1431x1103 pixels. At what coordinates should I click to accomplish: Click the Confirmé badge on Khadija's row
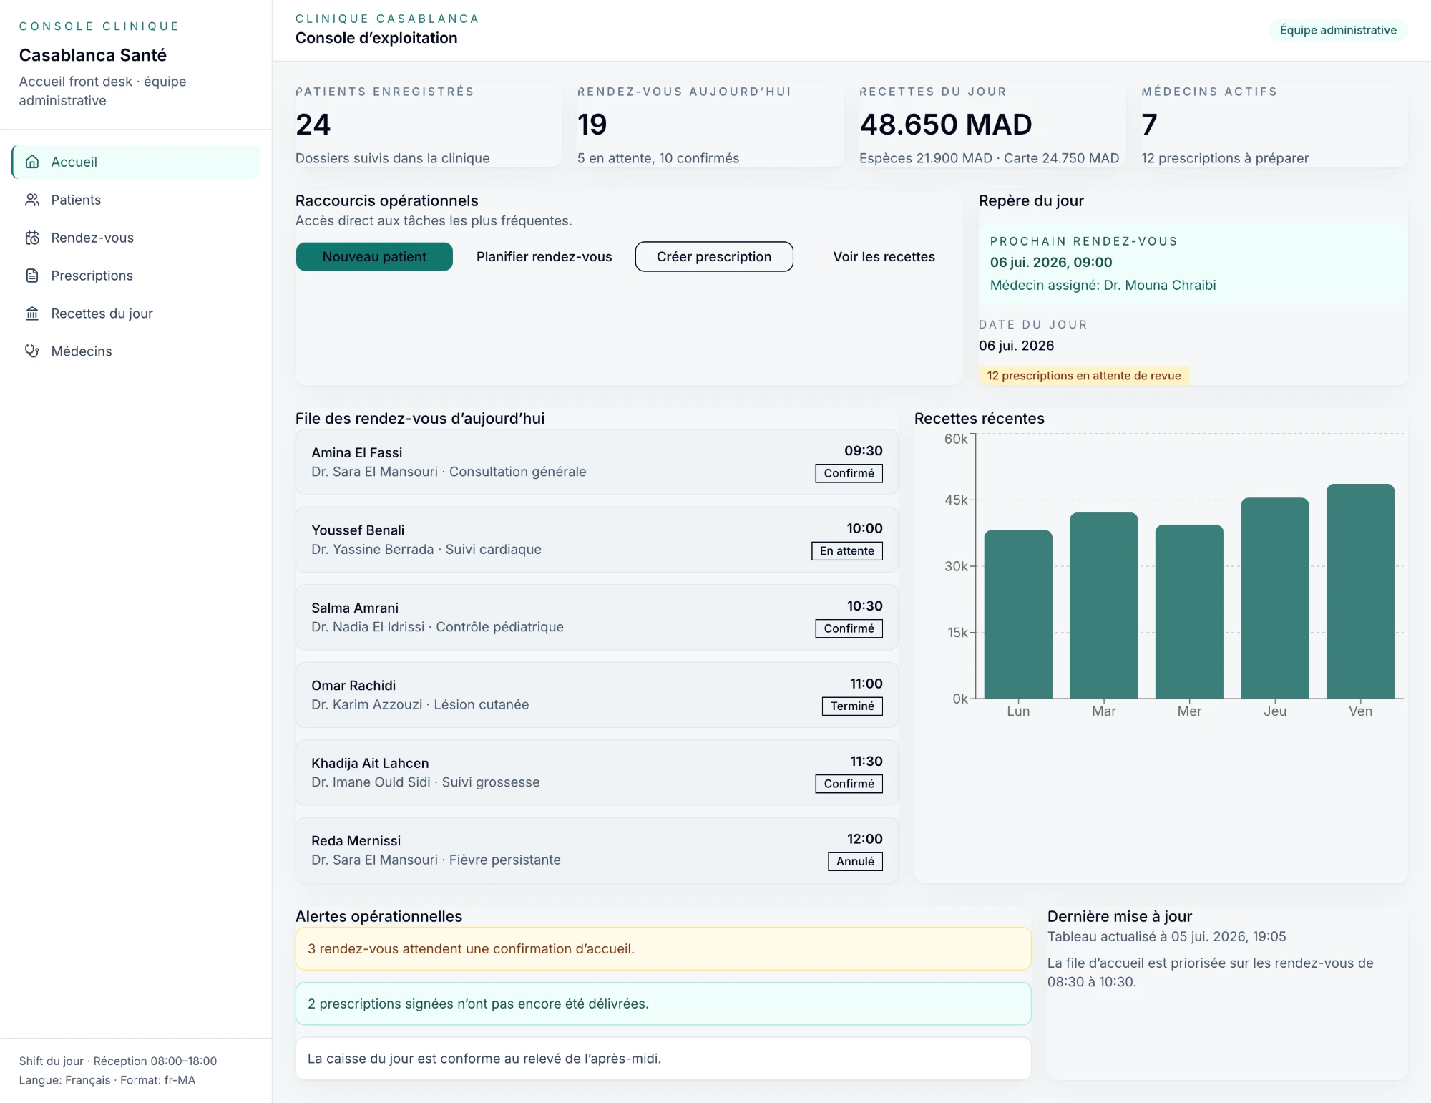[x=849, y=784]
